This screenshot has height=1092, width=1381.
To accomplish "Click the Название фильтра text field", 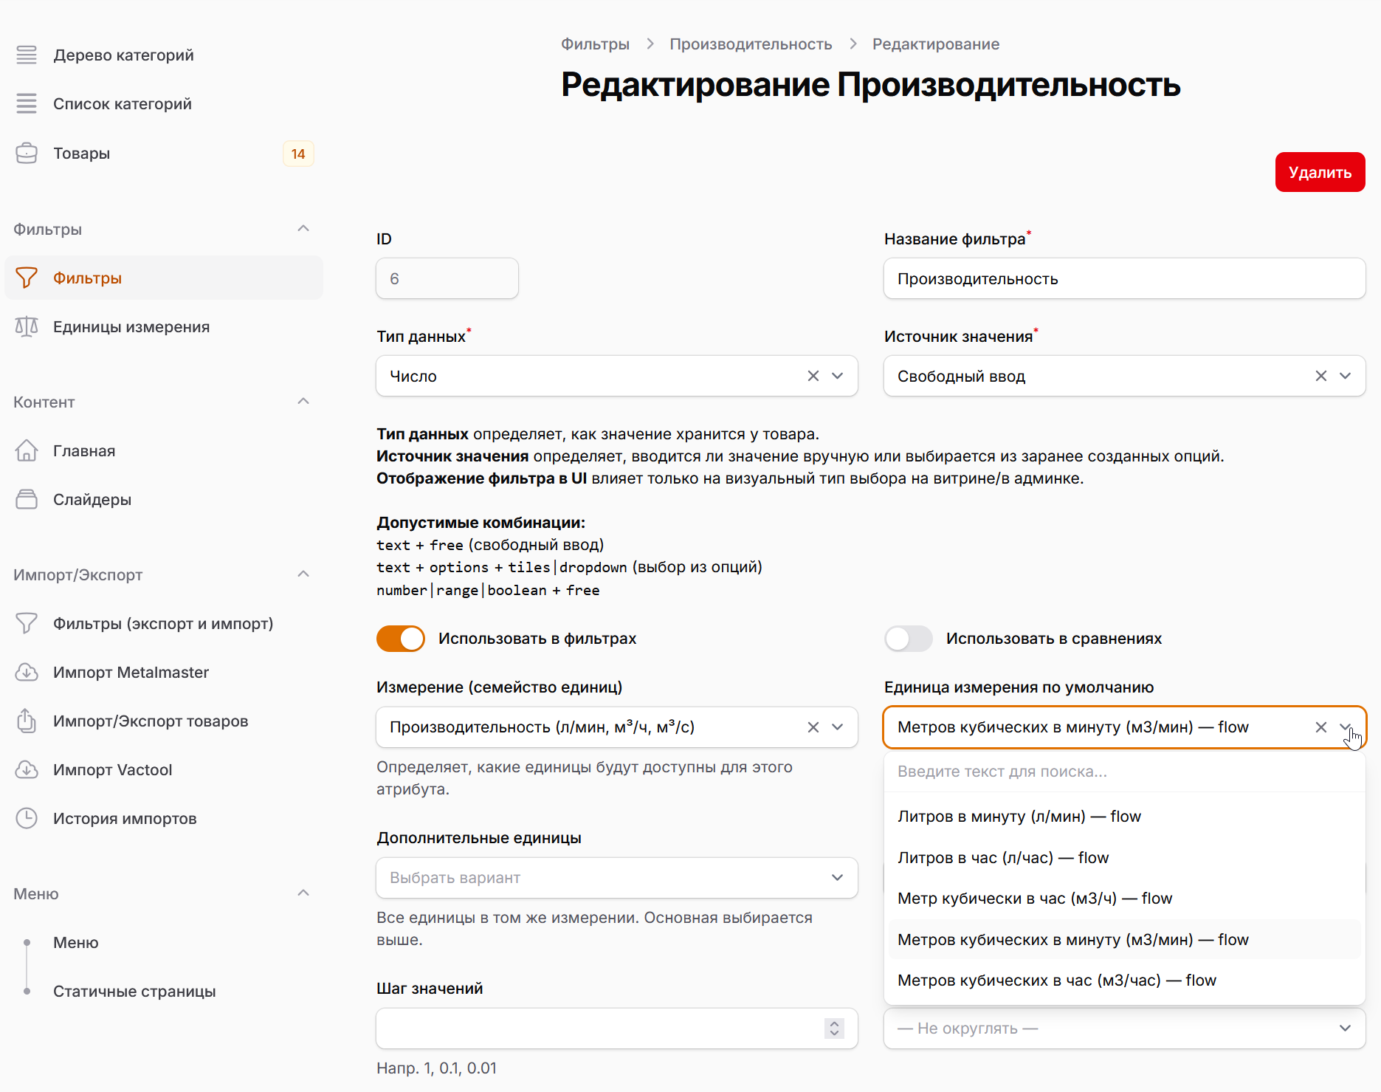I will click(1124, 279).
